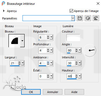Increase Largeur value with up arrow

tap(20, 62)
